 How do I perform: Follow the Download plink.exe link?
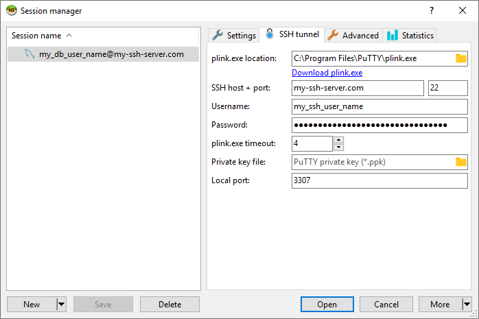327,73
